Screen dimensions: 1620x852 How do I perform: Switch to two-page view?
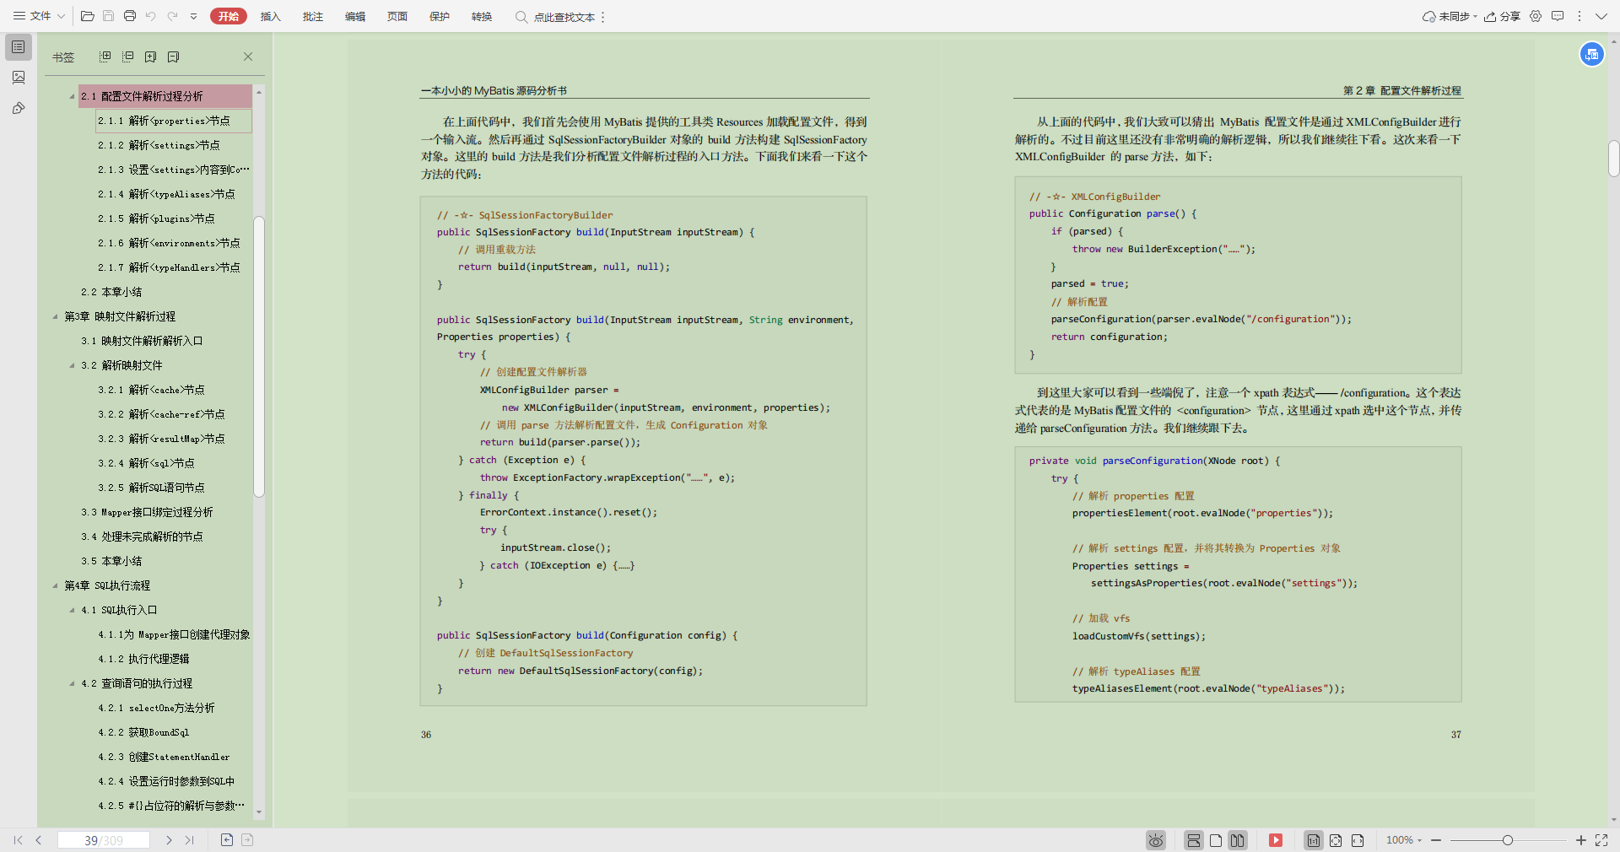click(1237, 840)
